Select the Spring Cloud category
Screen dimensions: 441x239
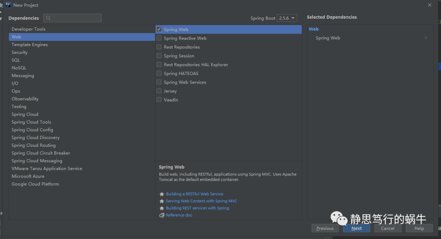[x=82, y=114]
